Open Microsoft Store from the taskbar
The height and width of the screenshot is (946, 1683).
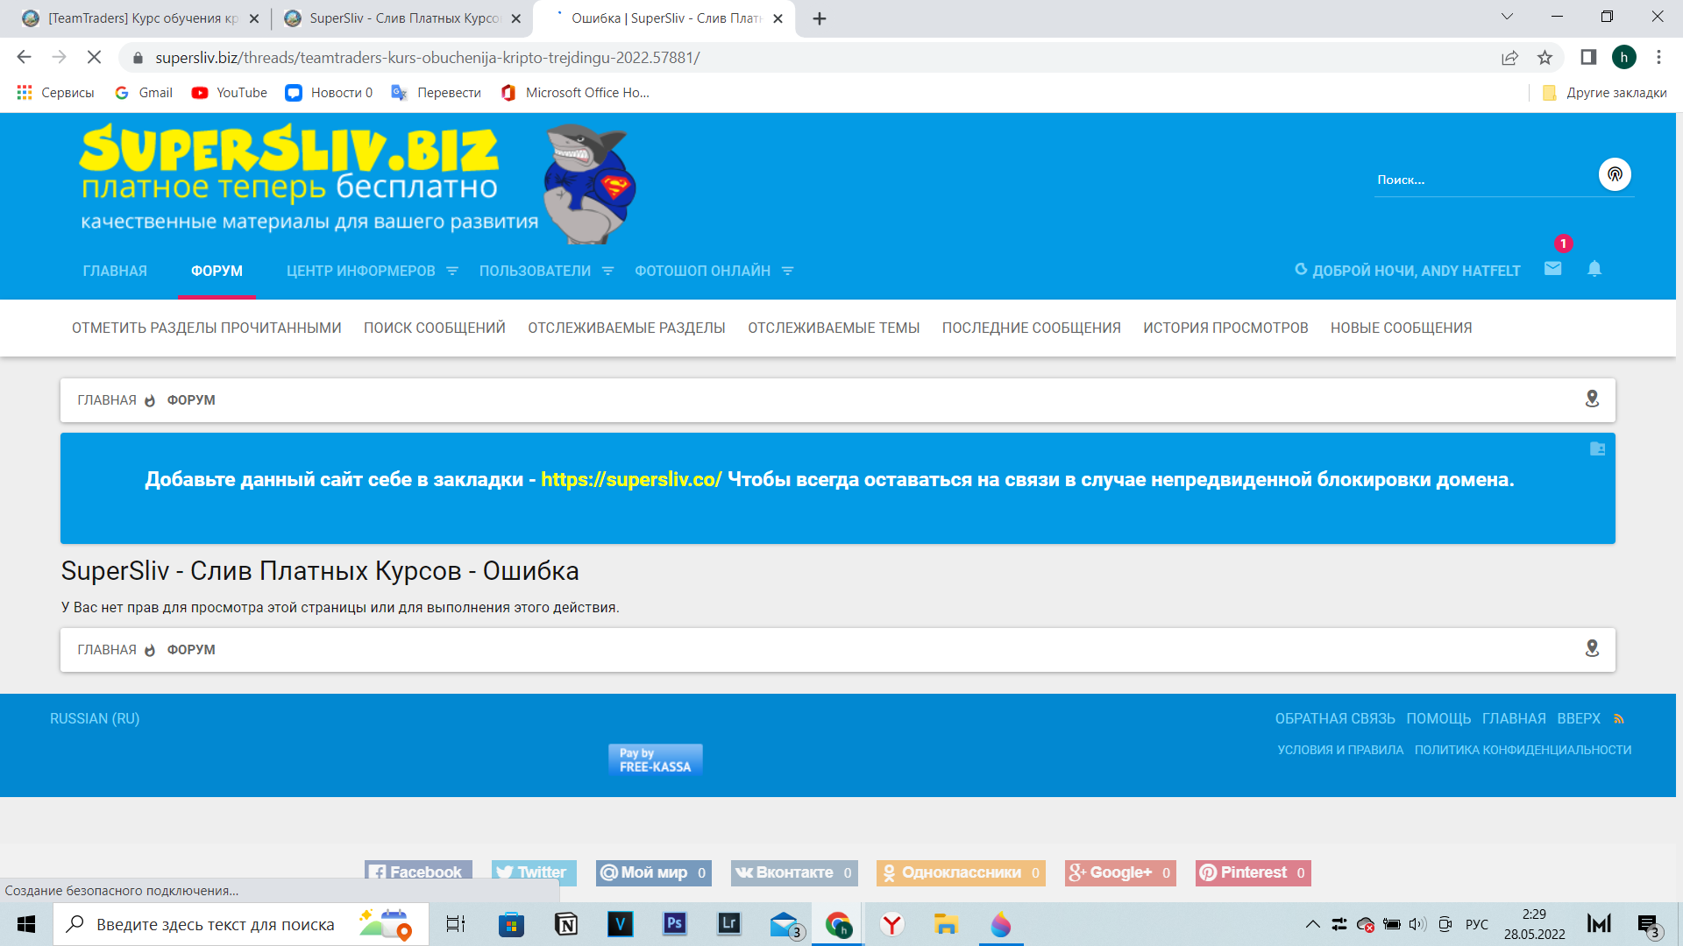click(511, 924)
